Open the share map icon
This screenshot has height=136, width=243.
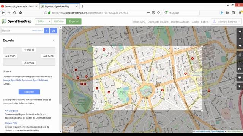[240, 69]
